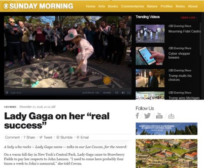Toggle the Autoplay On setting
Screen dimensions: 204x168
click(x=91, y=93)
